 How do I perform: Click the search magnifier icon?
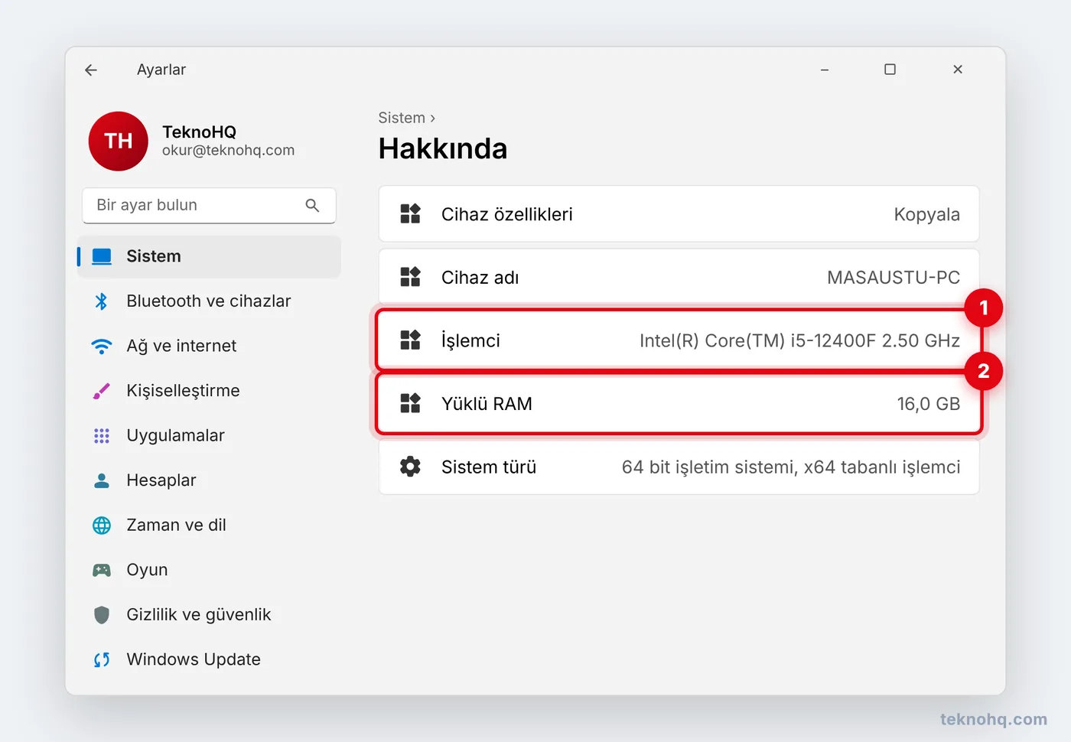[x=312, y=205]
